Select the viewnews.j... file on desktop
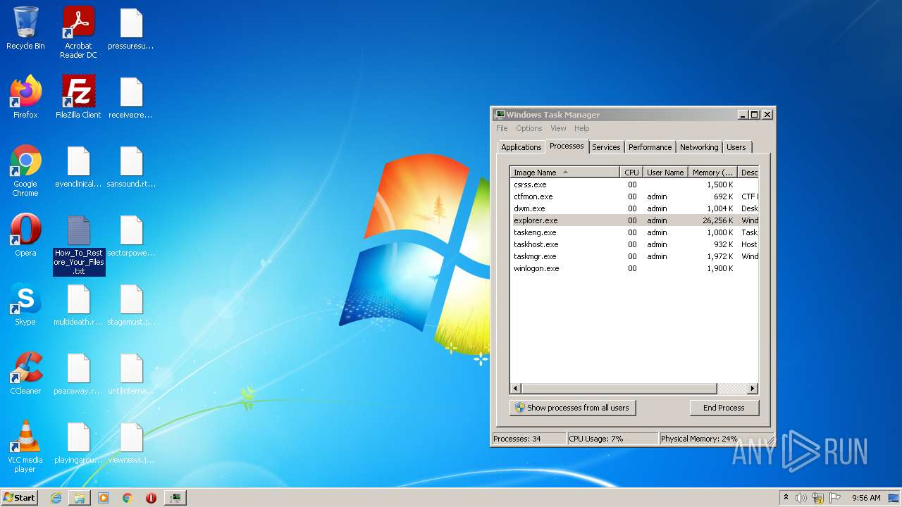Viewport: 902px width, 507px height. coord(131,442)
